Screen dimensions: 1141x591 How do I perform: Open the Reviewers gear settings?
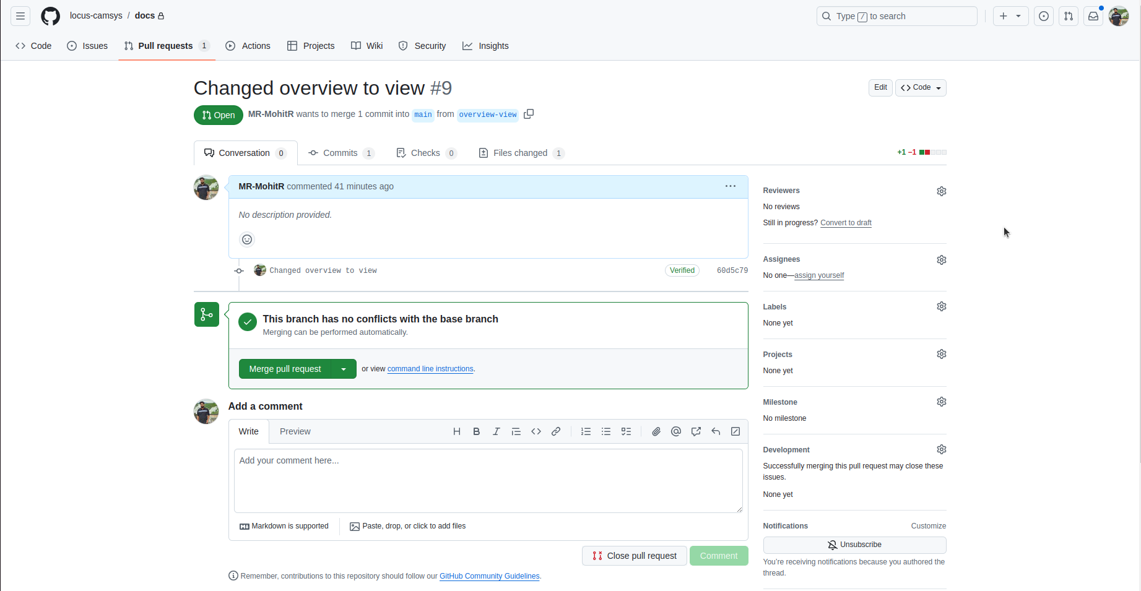pyautogui.click(x=941, y=191)
